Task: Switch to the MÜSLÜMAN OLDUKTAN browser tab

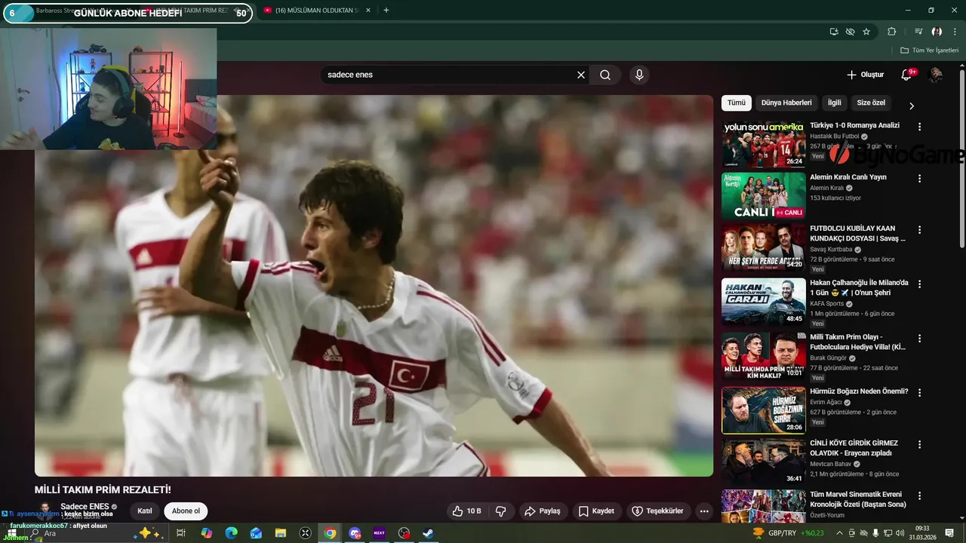Action: [x=315, y=10]
